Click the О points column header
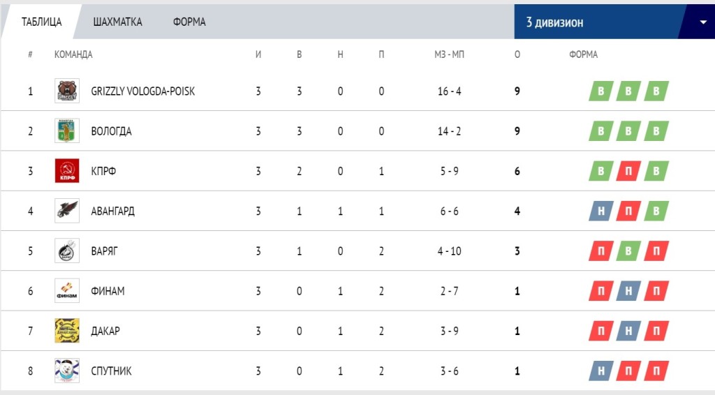Viewport: 715px width, 395px height. pos(517,54)
